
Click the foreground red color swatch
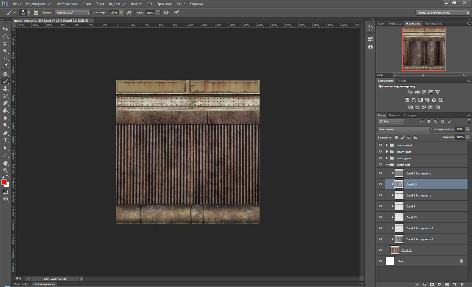4,182
